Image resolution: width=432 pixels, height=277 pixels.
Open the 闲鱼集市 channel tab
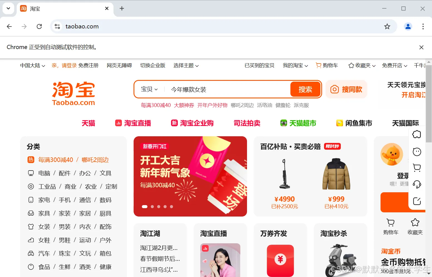pos(354,123)
